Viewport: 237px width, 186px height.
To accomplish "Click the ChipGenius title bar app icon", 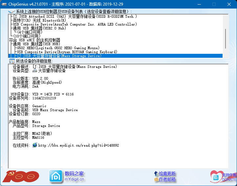I will [4, 4].
